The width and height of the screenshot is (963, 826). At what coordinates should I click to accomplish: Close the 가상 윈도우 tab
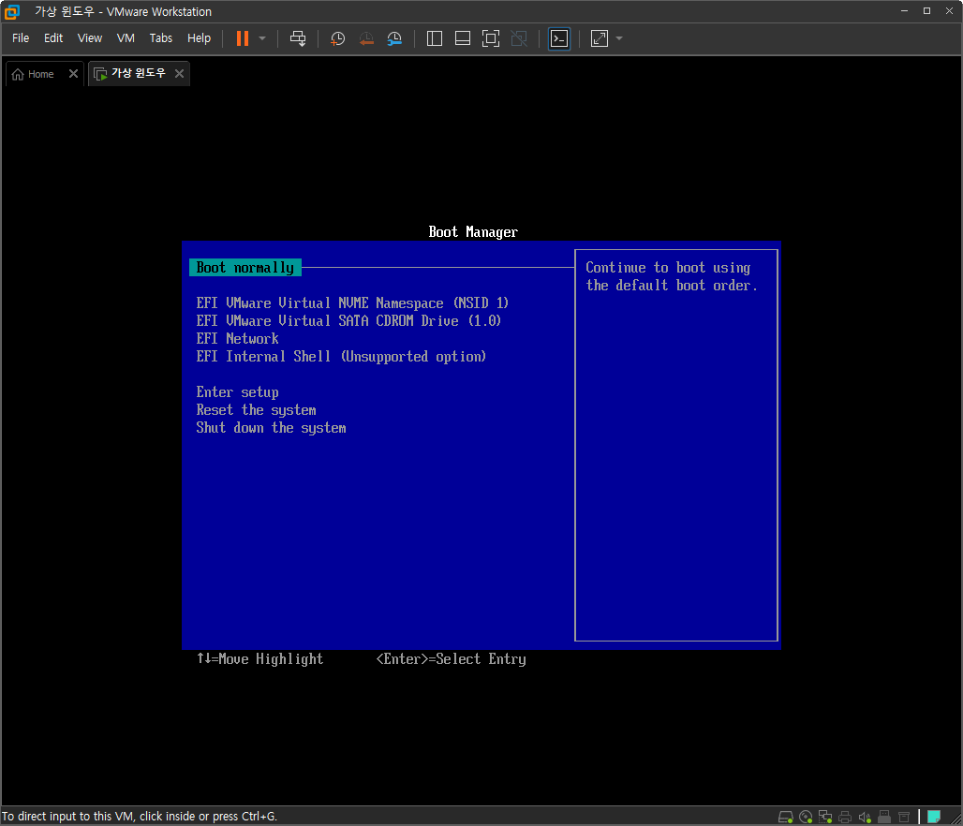[x=179, y=74]
